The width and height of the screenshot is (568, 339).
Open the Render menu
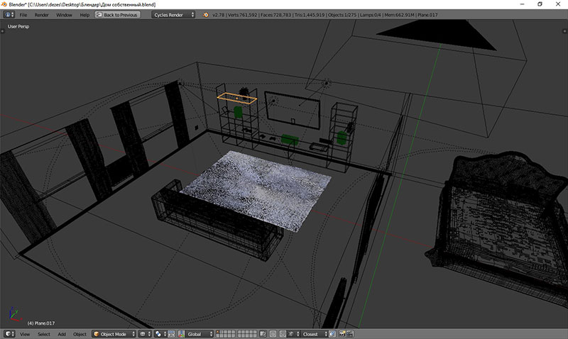42,14
